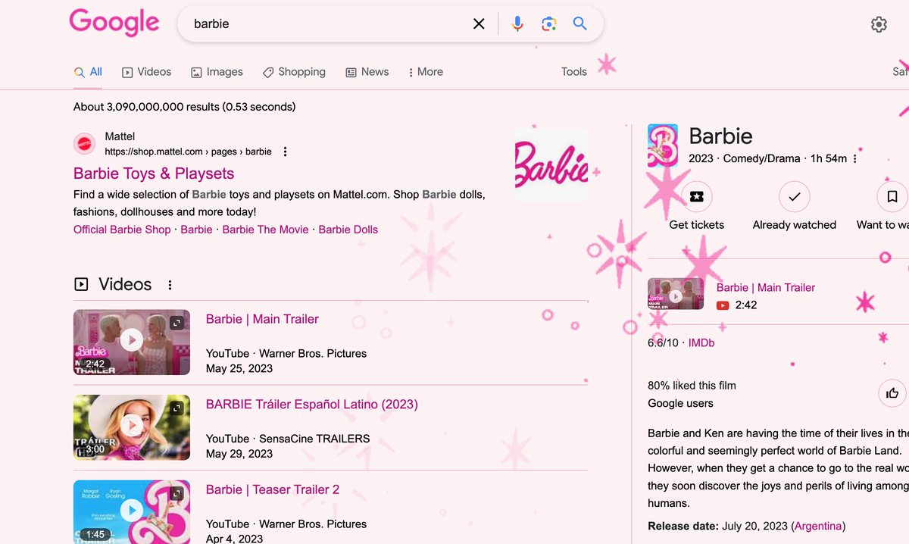Image resolution: width=909 pixels, height=544 pixels.
Task: Play the Barbie Main Trailer video thumbnail
Action: point(132,342)
